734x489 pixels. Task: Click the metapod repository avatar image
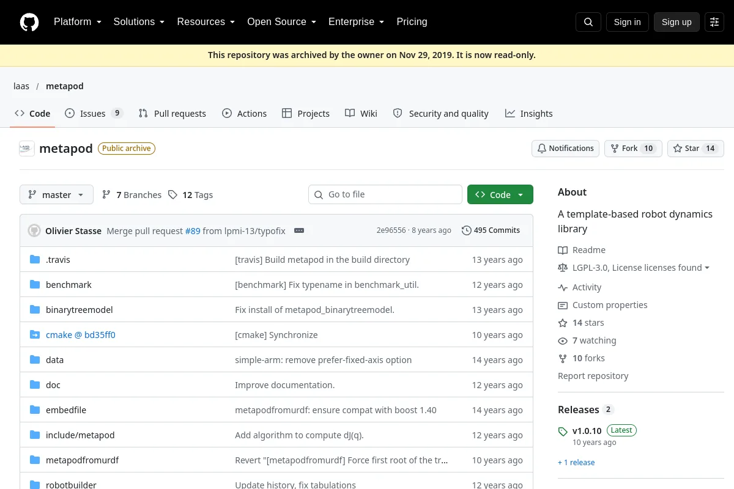tap(27, 149)
